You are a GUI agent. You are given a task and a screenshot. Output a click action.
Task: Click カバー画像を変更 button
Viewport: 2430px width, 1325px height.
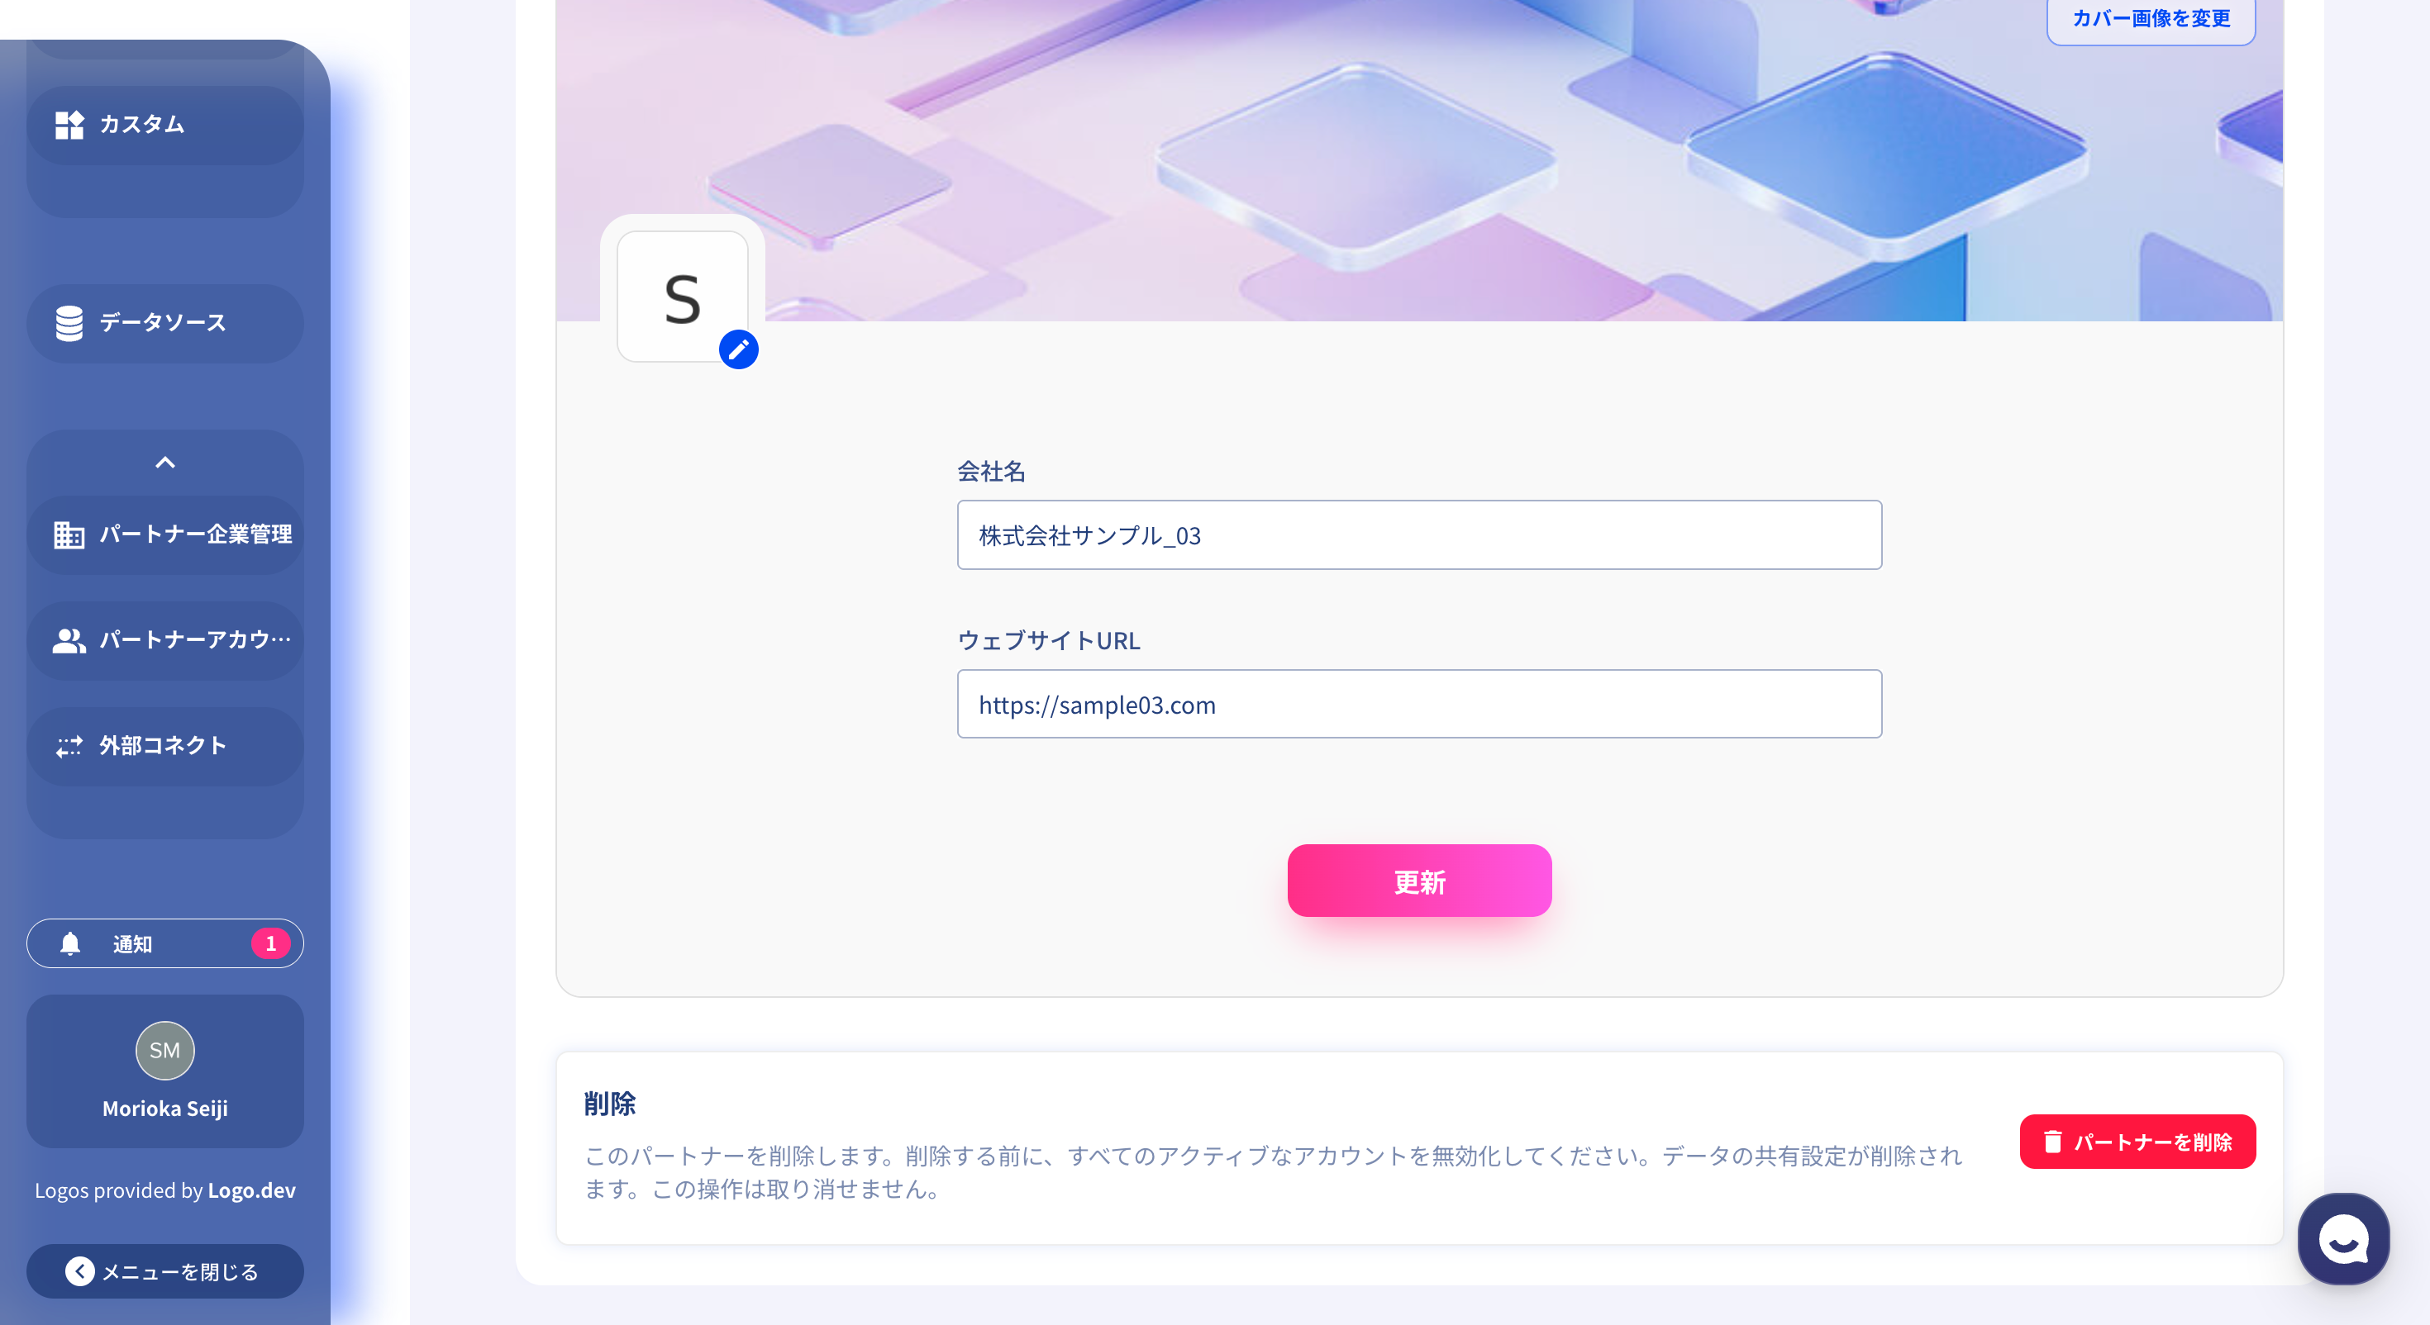pyautogui.click(x=2150, y=19)
